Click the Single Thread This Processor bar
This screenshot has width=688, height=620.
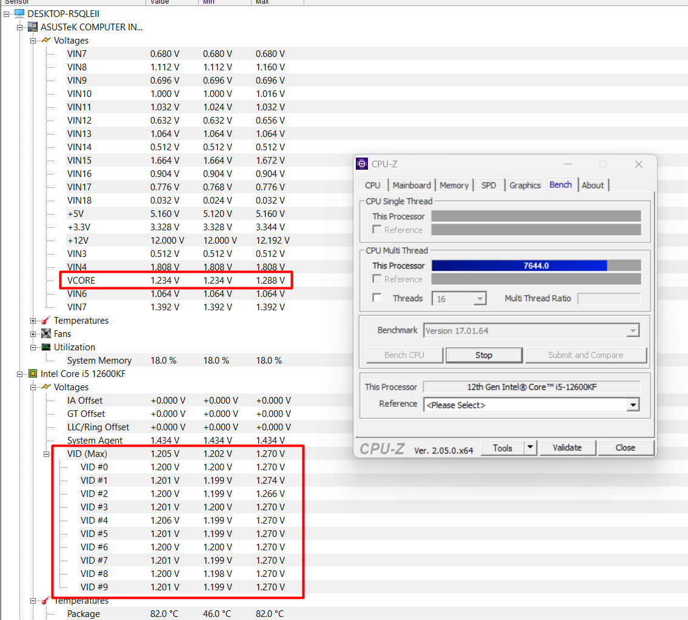tap(536, 216)
